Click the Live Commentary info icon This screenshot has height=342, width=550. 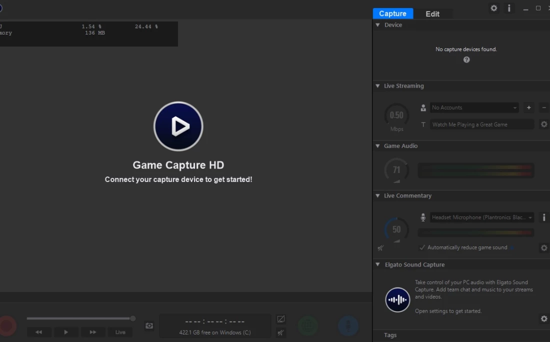544,217
